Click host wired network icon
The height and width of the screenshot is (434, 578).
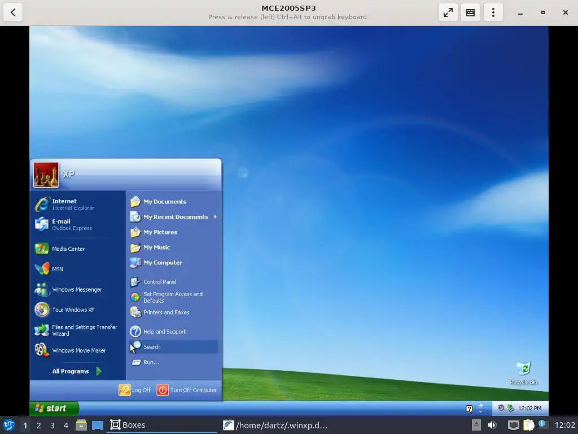[x=513, y=425]
